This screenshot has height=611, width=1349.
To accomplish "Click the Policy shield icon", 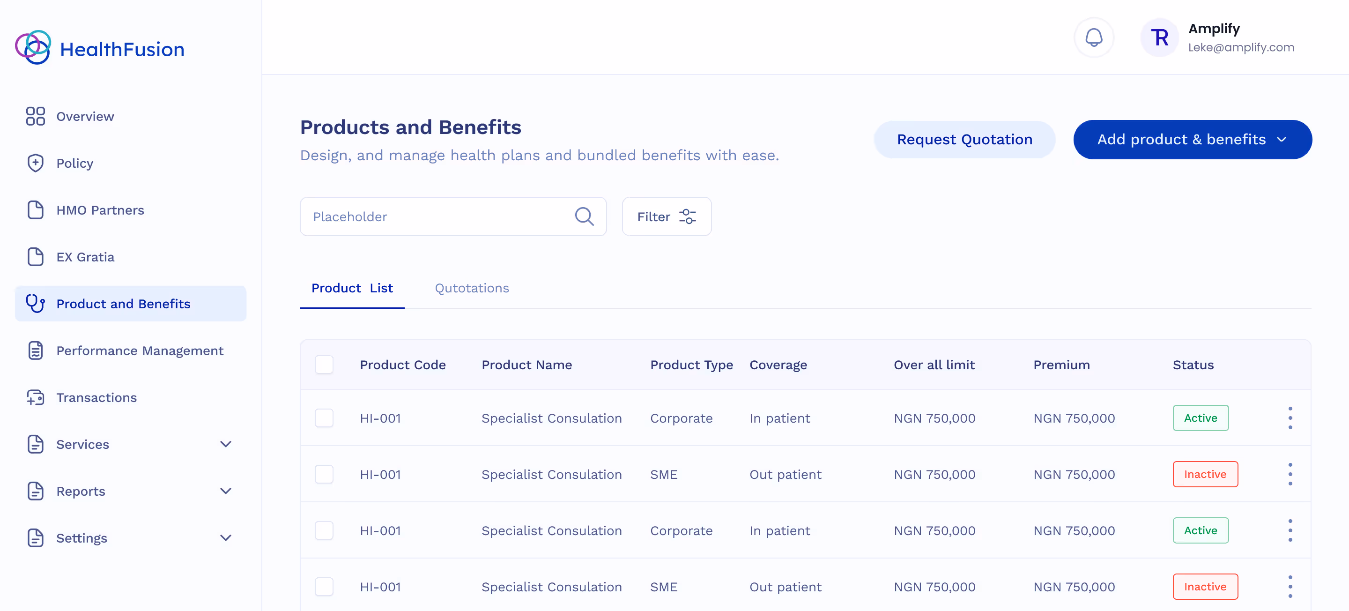I will click(x=35, y=163).
